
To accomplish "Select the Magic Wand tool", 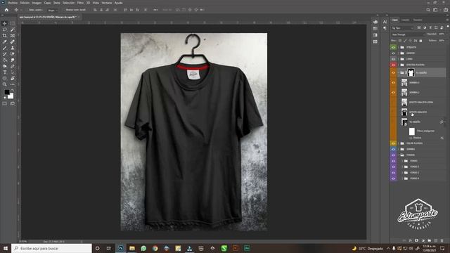I will (x=13, y=30).
